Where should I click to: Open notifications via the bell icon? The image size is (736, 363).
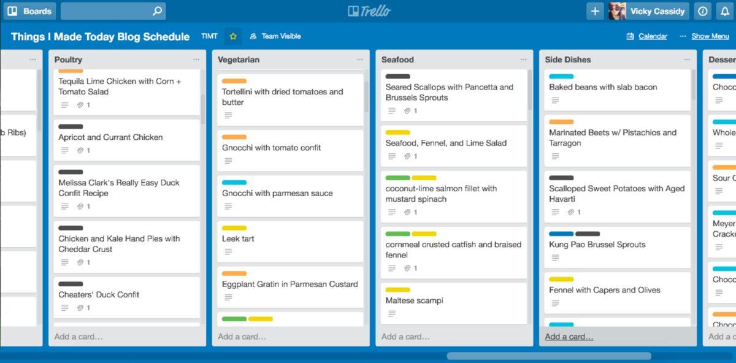click(x=726, y=10)
